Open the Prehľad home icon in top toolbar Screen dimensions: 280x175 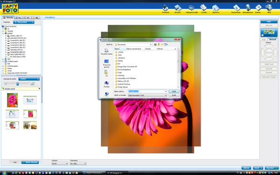tap(165, 9)
